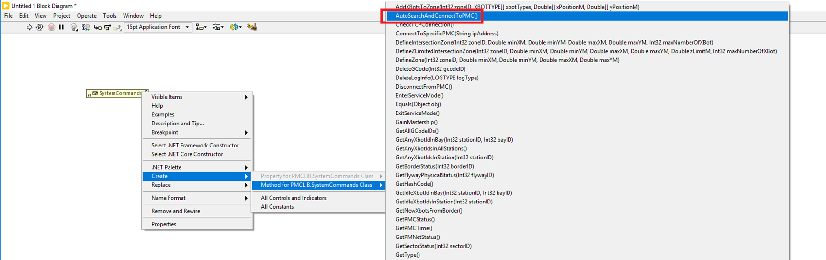Start Run Continuously mode
This screenshot has height=260, width=826.
(40, 27)
